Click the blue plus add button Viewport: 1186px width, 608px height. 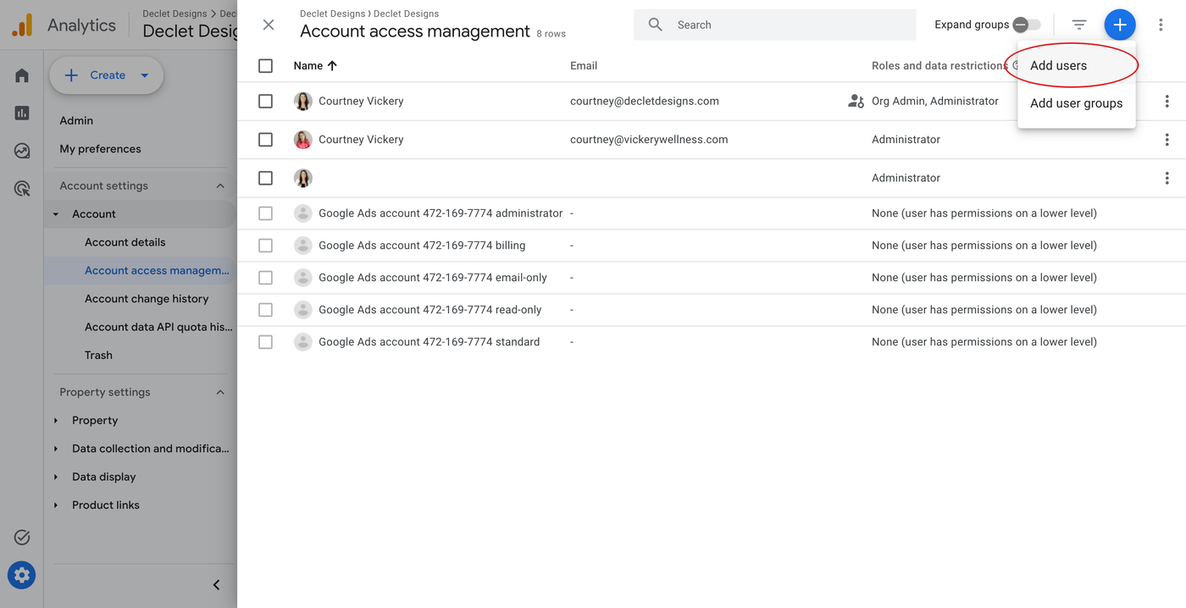1119,25
